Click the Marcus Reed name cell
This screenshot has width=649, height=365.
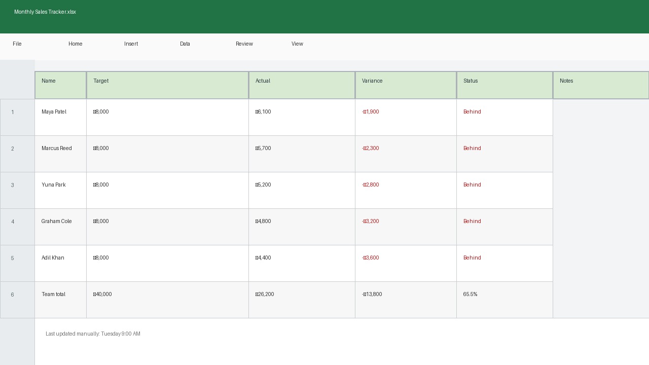pyautogui.click(x=60, y=154)
